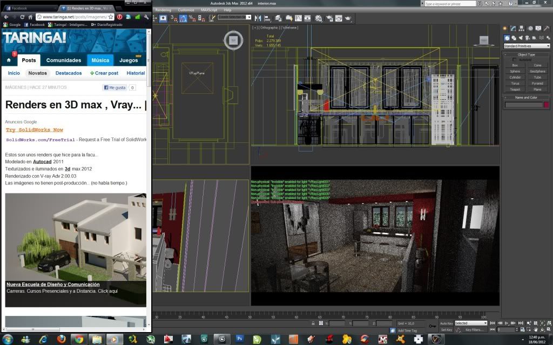Toggle the Auto Key button
Screen dimensions: 553x345
[446, 323]
